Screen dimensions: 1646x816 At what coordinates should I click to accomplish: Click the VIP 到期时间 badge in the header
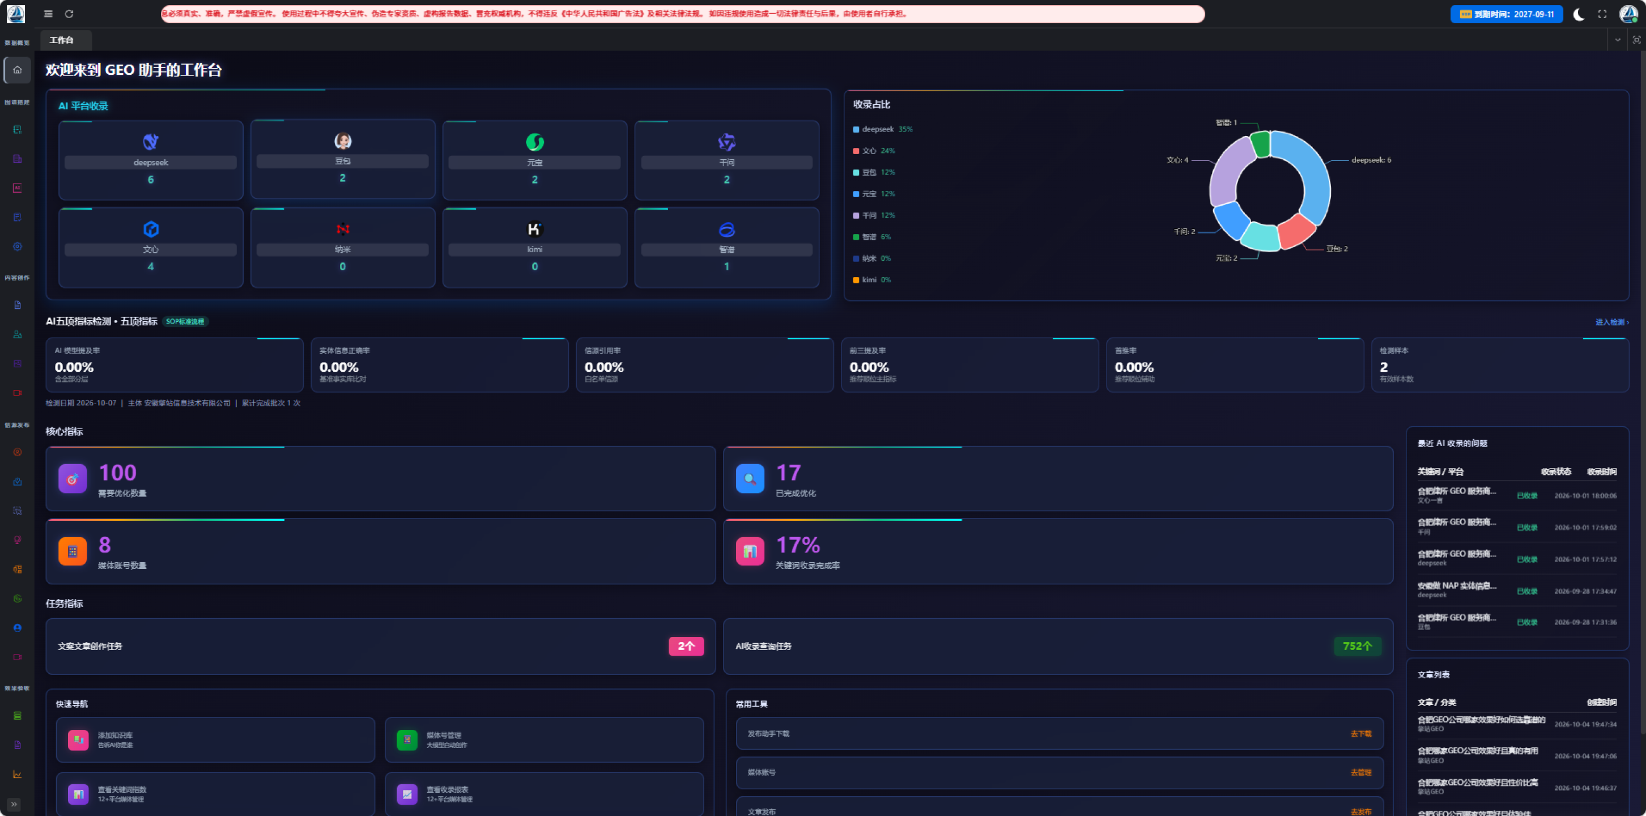click(1506, 14)
